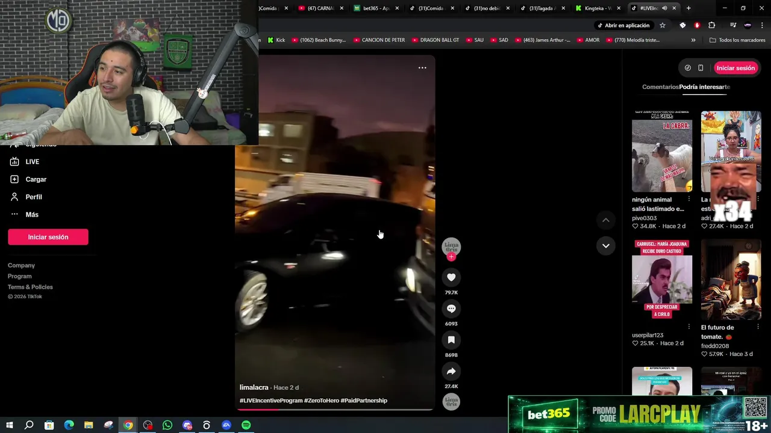This screenshot has height=433, width=771.
Task: Open Discord from the taskbar
Action: pos(187,425)
